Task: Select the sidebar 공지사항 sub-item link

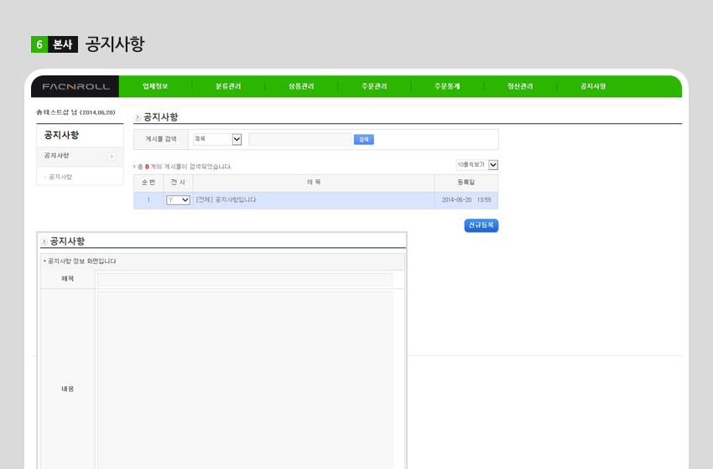Action: click(60, 177)
